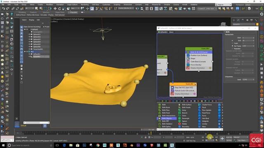Click the Undo arrow in main toolbar

[3, 9]
